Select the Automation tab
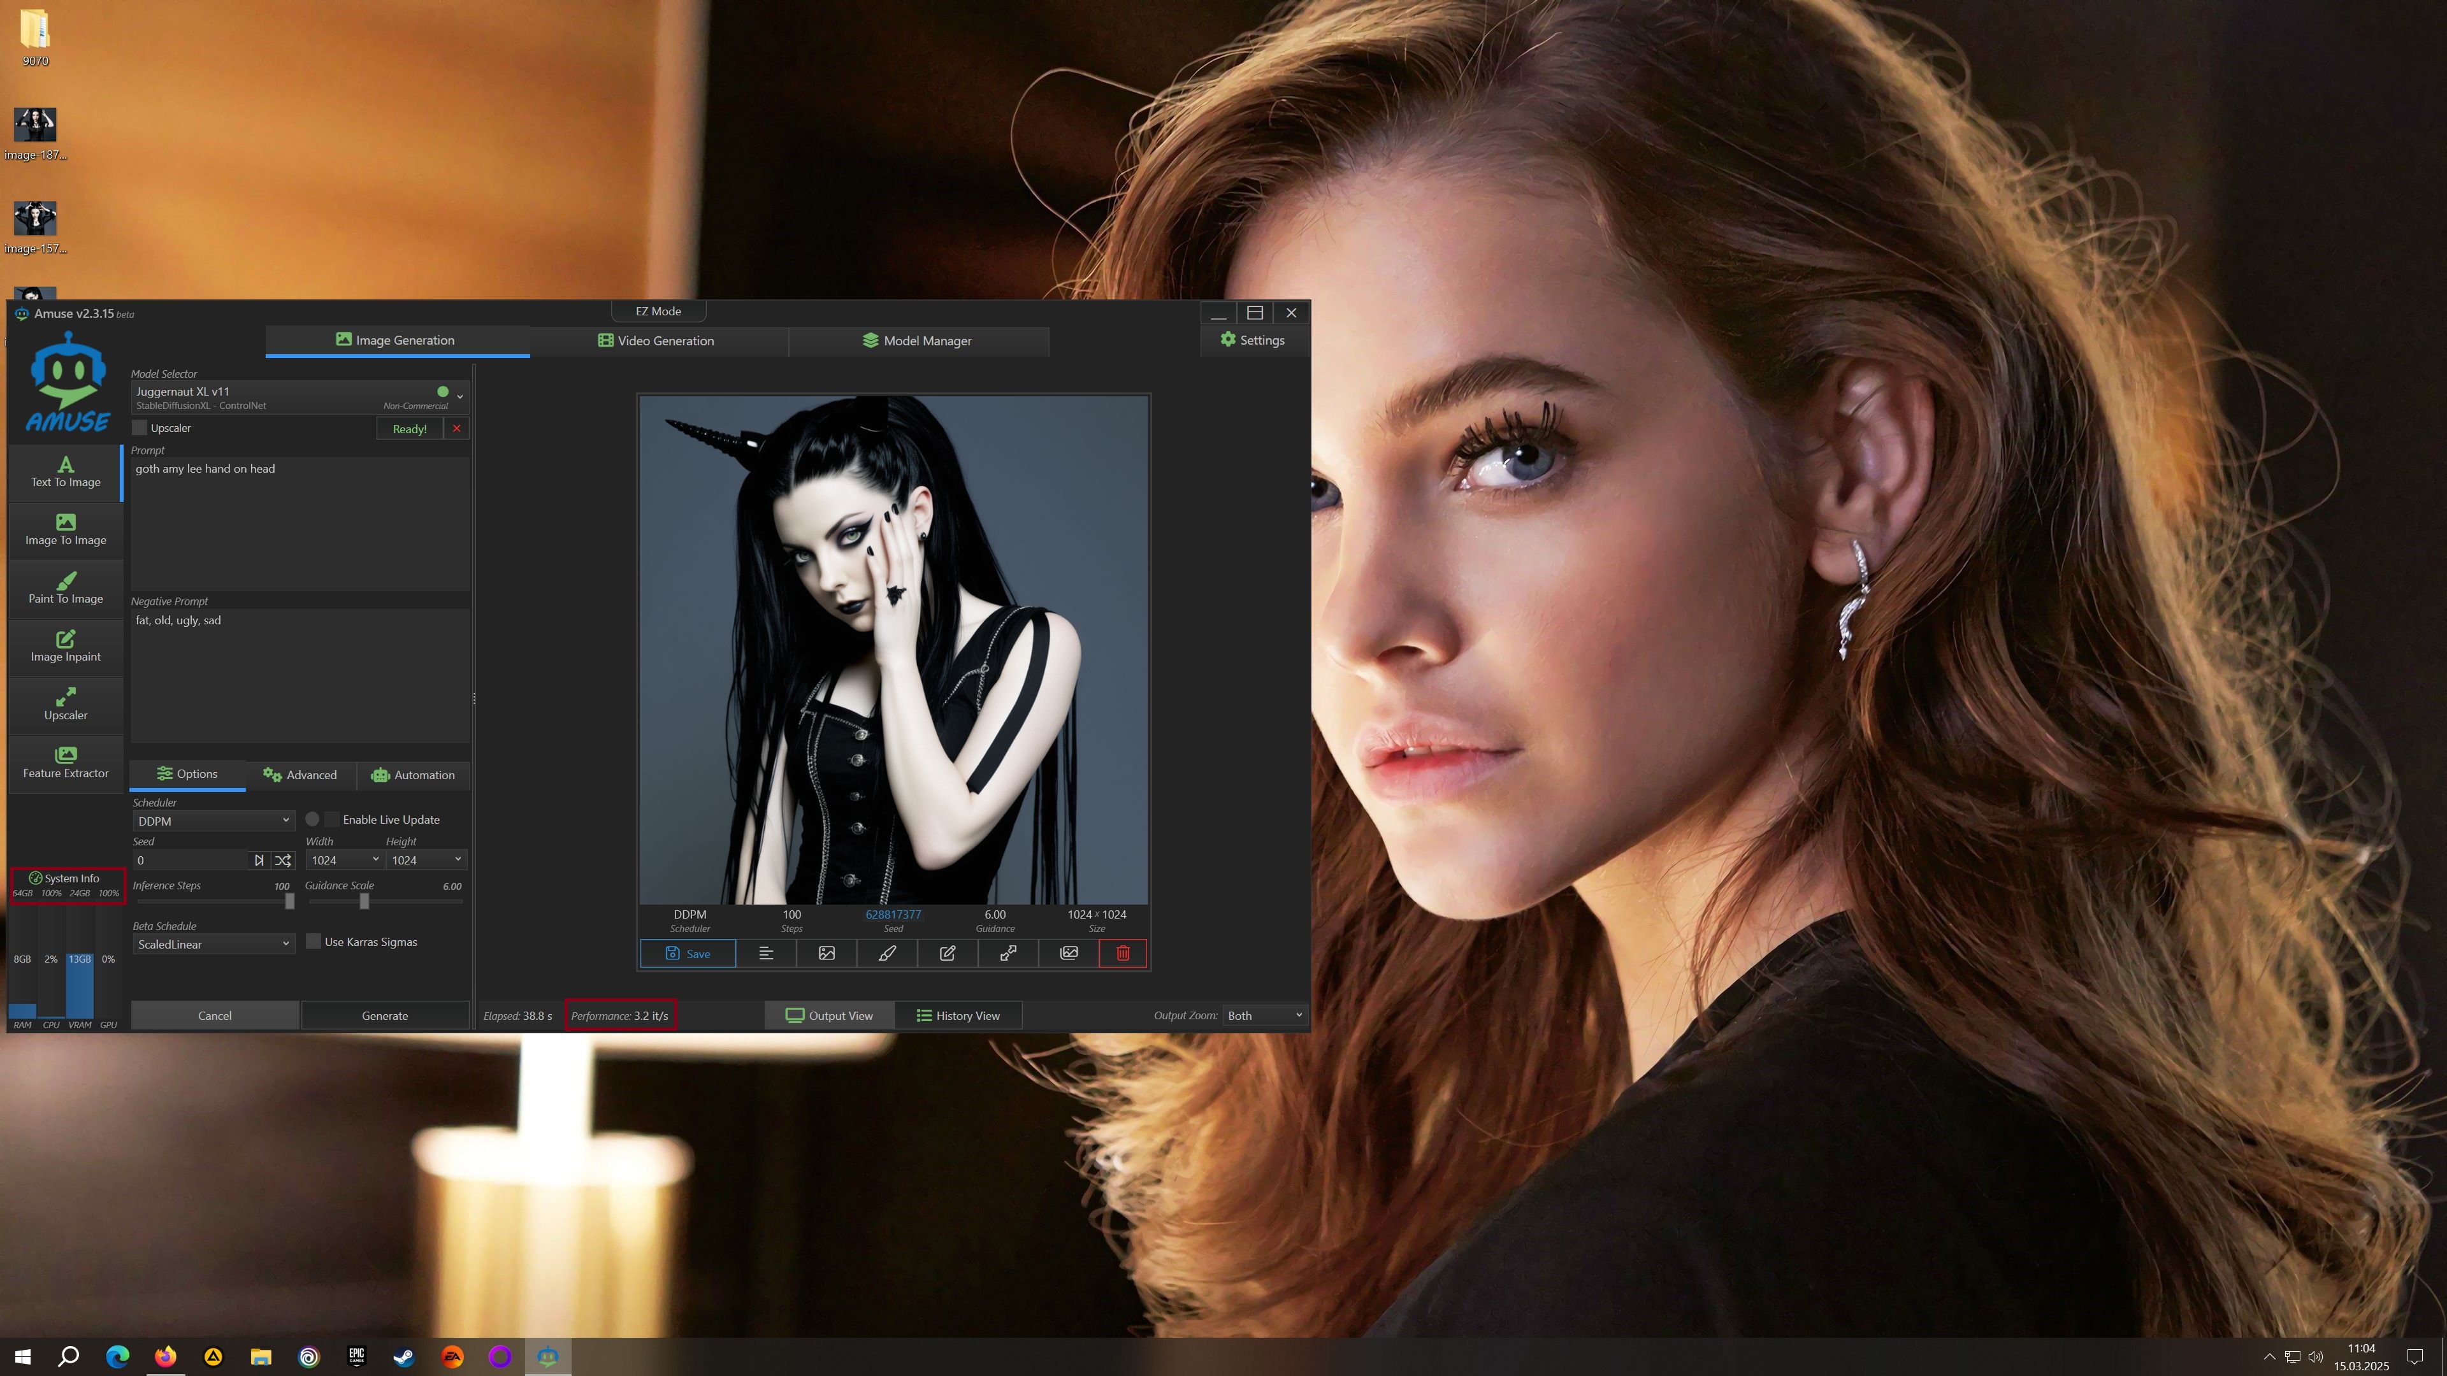 pos(413,775)
